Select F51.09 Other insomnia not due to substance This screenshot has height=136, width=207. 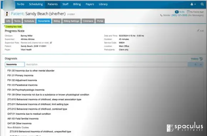[x=48, y=95]
